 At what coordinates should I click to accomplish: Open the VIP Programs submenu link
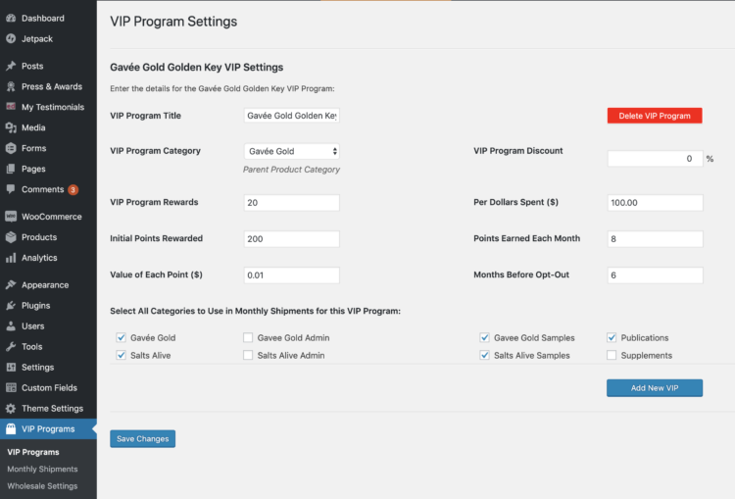[33, 452]
